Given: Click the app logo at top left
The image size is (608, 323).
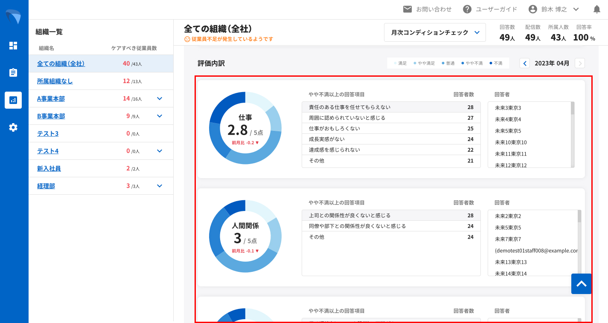Looking at the screenshot, I should click(x=13, y=16).
